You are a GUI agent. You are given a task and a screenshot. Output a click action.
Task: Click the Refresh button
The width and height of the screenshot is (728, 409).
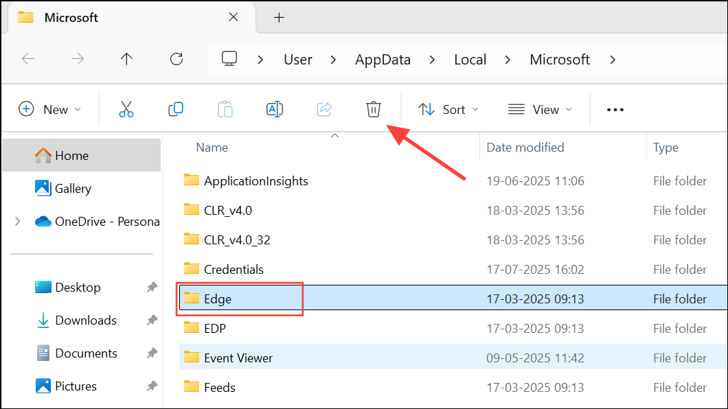(177, 60)
